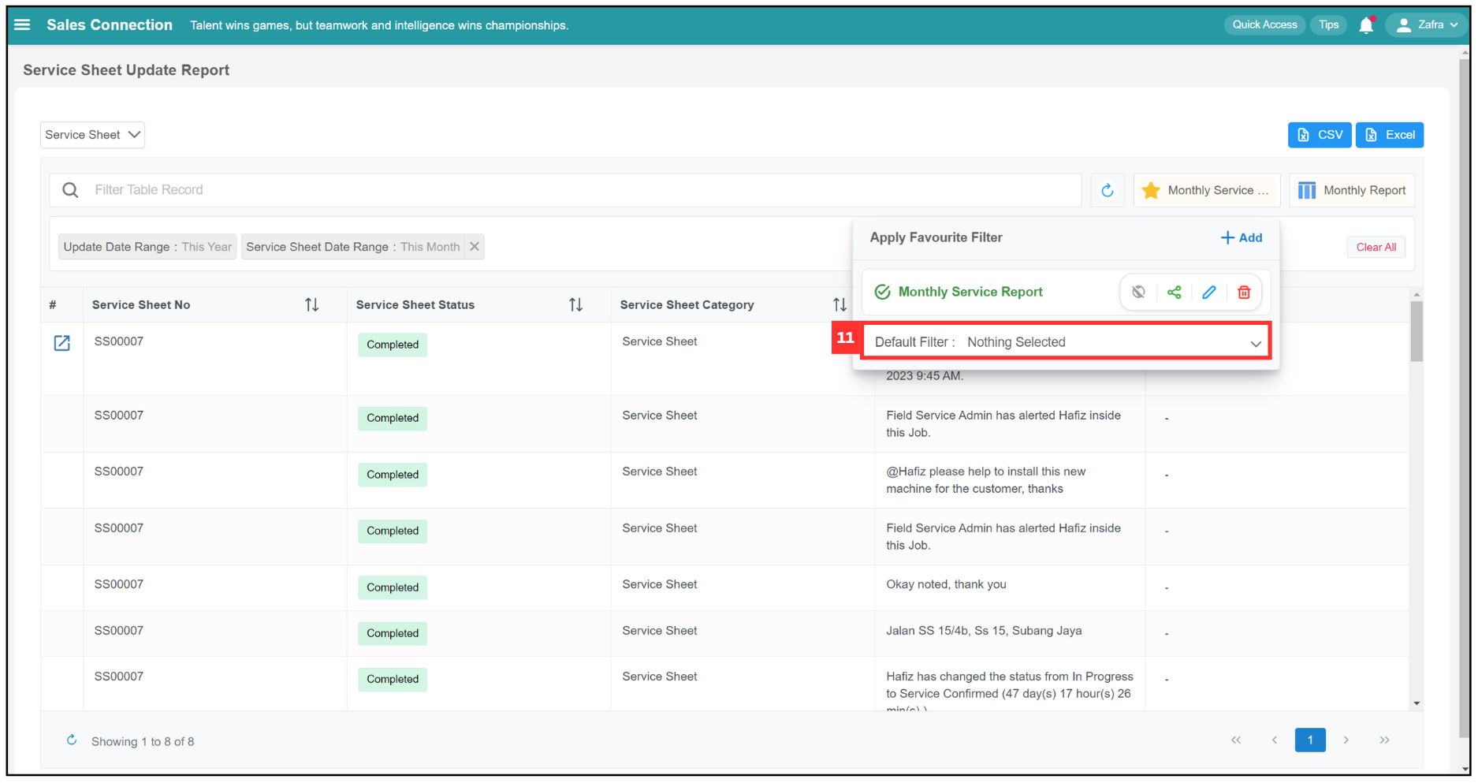This screenshot has height=783, width=1478.
Task: Click the '@Hafiz please help to install' remark
Action: click(x=985, y=480)
